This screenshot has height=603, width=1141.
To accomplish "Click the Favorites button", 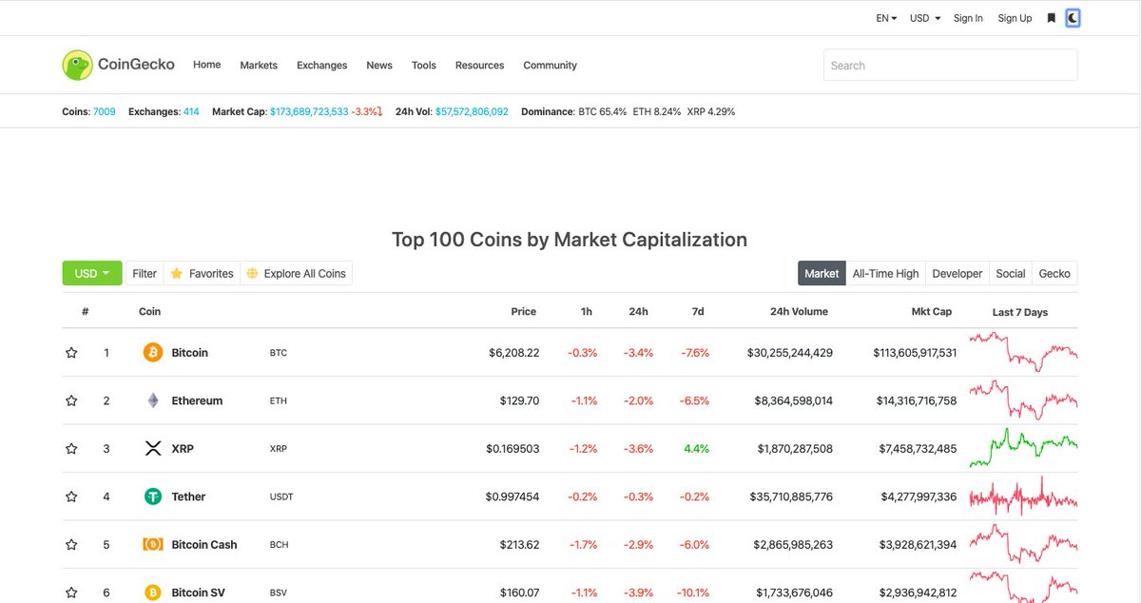I will [202, 273].
